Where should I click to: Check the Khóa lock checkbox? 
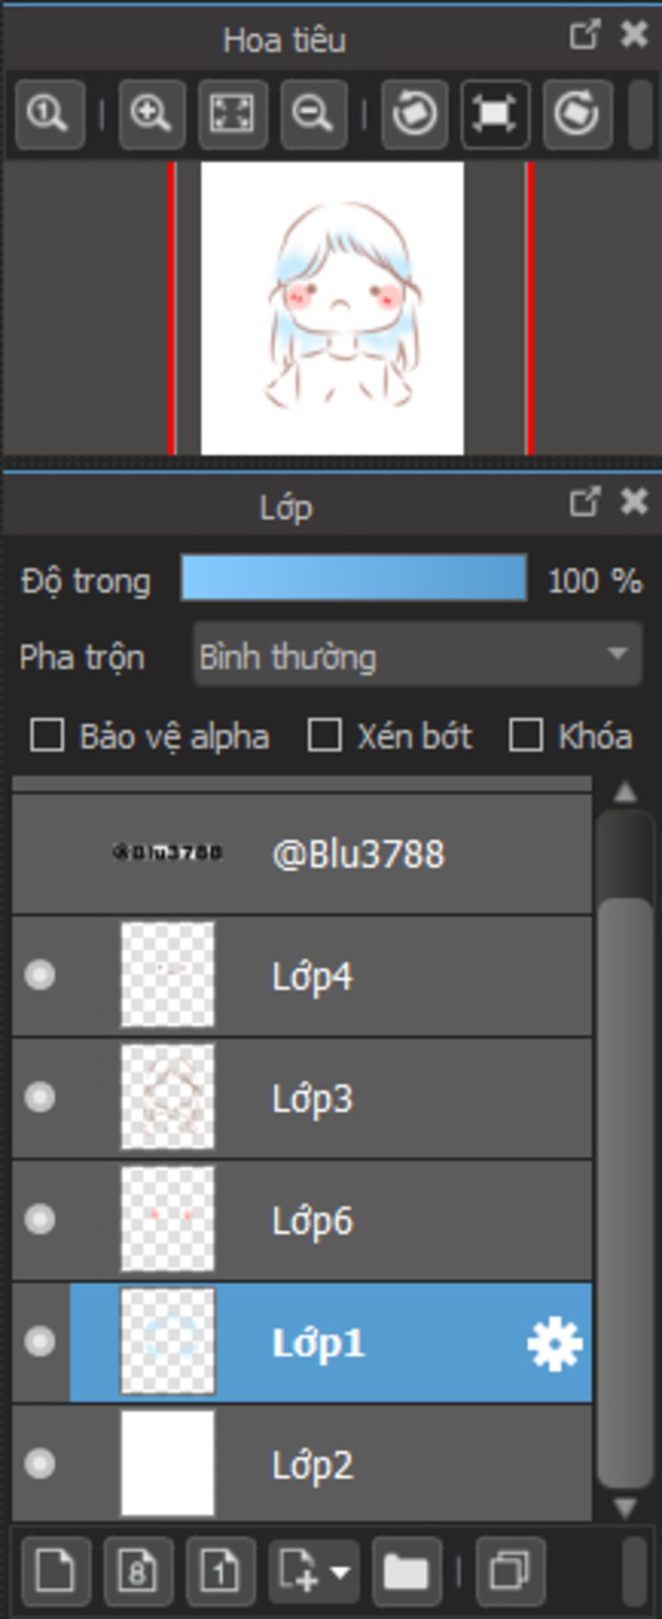click(x=526, y=736)
